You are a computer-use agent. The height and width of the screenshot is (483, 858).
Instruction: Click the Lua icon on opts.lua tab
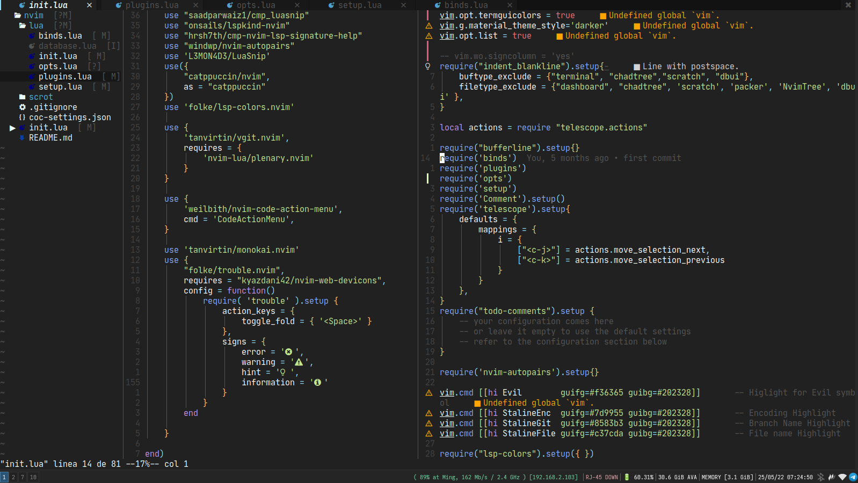230,5
